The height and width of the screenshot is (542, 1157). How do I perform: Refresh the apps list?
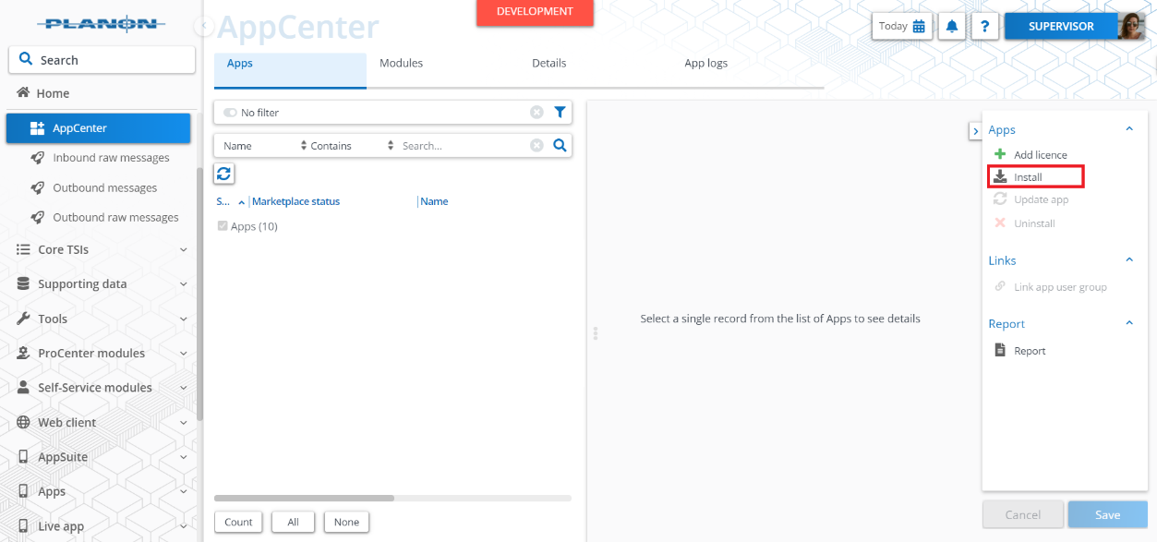pyautogui.click(x=223, y=174)
